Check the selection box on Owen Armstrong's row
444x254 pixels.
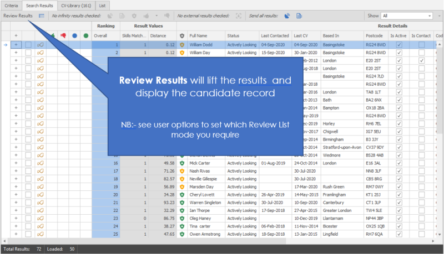click(x=28, y=235)
